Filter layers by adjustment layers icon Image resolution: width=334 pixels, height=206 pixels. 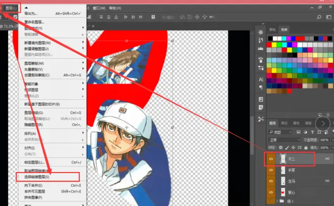click(x=306, y=132)
